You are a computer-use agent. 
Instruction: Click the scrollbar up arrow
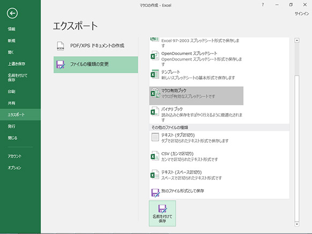(x=297, y=40)
